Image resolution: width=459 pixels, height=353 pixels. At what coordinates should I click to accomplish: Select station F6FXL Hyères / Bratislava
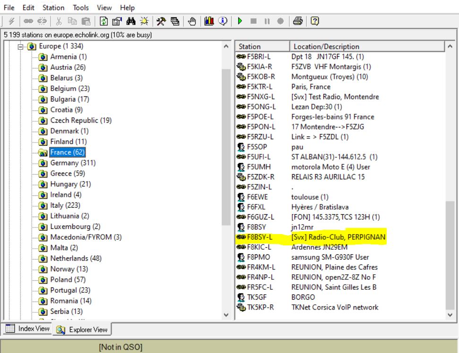[x=293, y=207]
